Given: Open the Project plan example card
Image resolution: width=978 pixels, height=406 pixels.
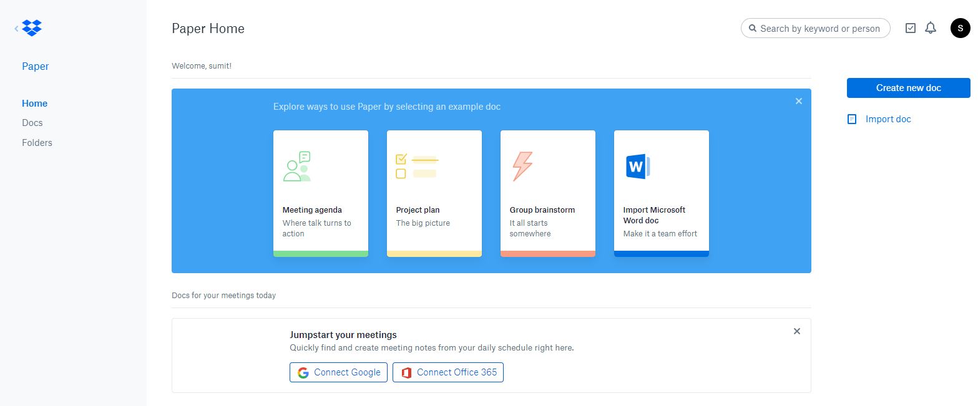Looking at the screenshot, I should (x=434, y=193).
